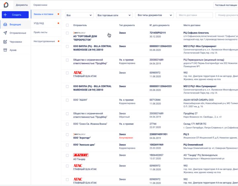Open the Заказы и поставки section
The image size is (238, 186).
tap(46, 14)
